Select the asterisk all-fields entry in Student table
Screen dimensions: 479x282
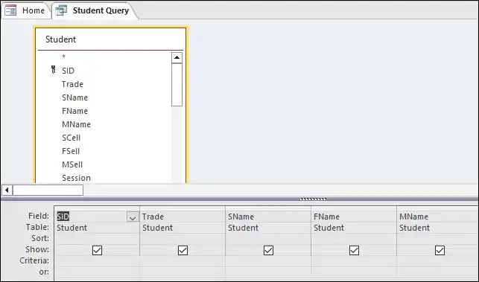(64, 57)
